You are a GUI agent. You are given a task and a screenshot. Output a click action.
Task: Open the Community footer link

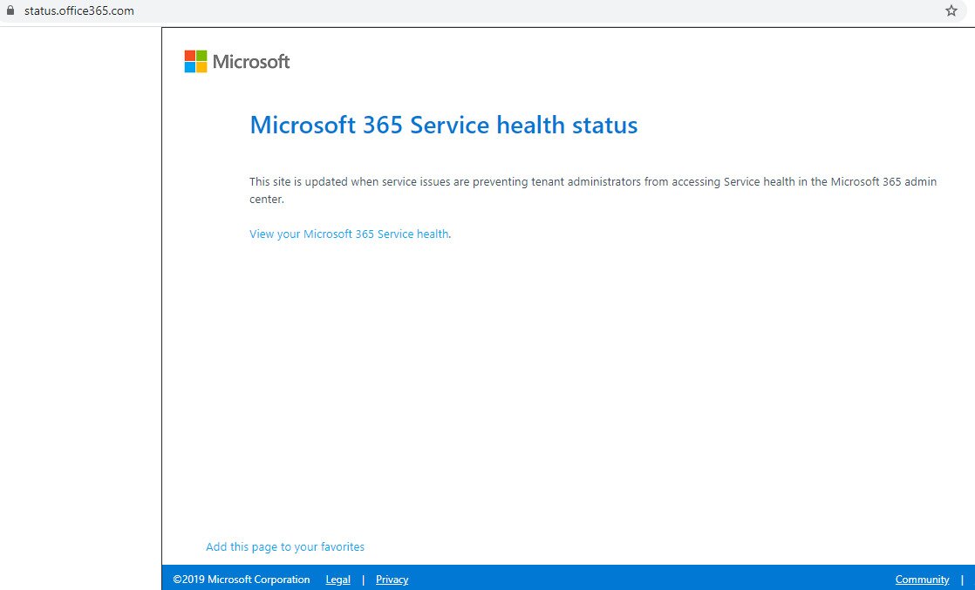click(922, 580)
